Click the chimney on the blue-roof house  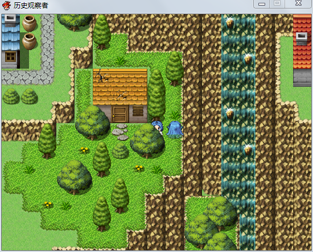coord(10,20)
